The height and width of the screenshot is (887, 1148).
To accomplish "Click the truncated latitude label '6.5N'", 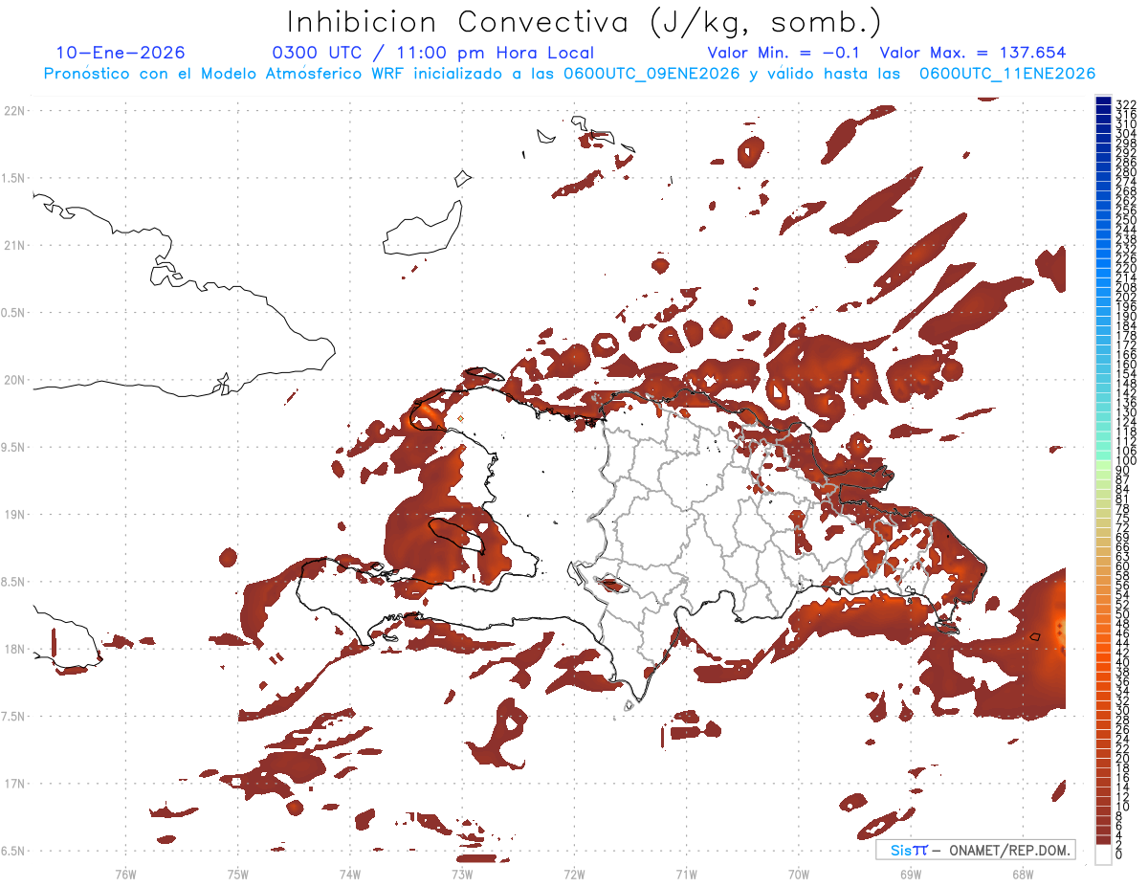I will [x=12, y=851].
